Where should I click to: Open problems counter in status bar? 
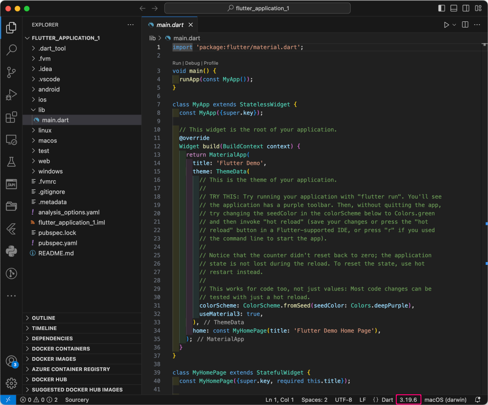pyautogui.click(x=39, y=400)
